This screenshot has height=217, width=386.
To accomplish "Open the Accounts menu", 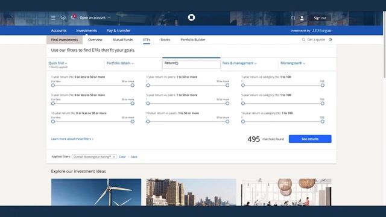I will point(59,31).
